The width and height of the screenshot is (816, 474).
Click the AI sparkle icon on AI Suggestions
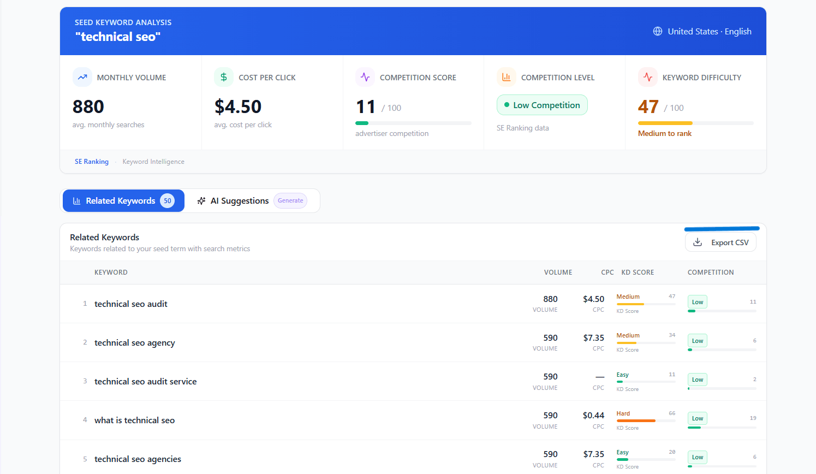[201, 200]
